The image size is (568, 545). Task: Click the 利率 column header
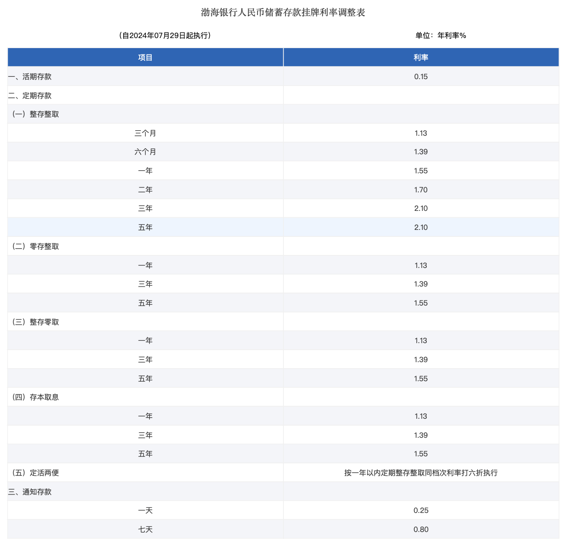(x=421, y=58)
